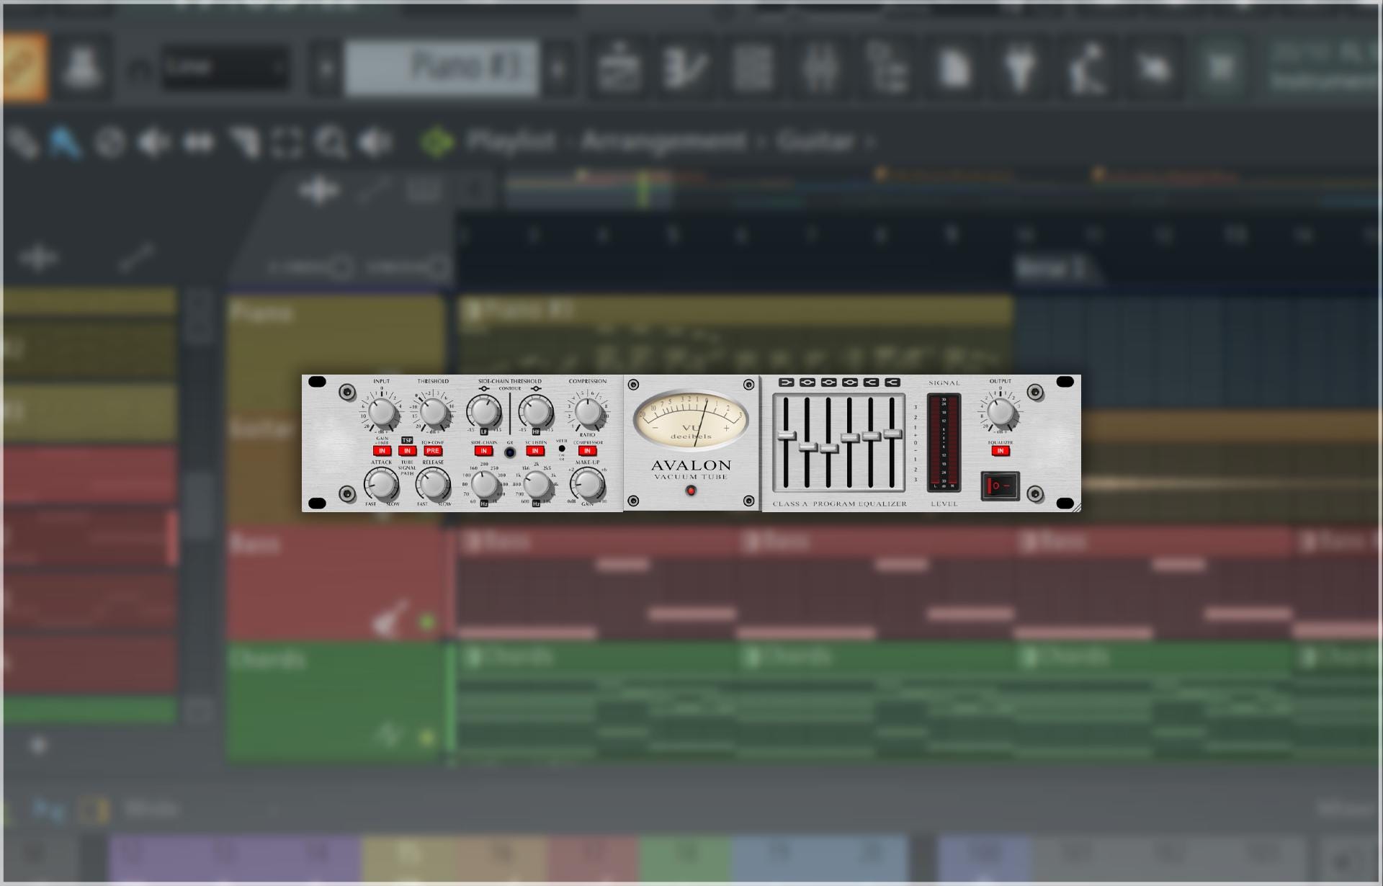Click the green Playlist arrow icon in the background
This screenshot has width=1383, height=886.
(x=437, y=142)
